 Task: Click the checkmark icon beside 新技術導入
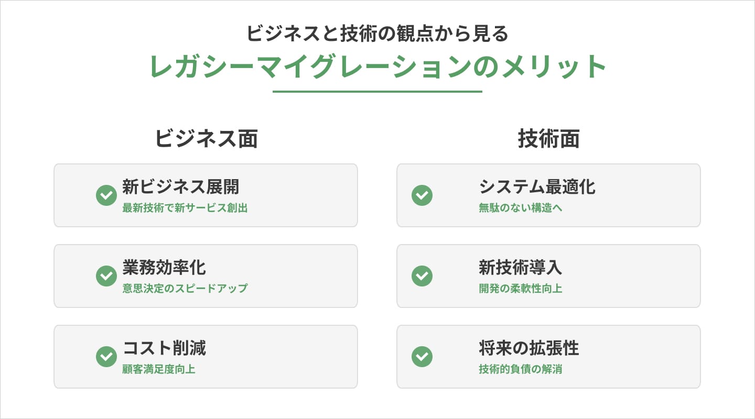(x=422, y=276)
